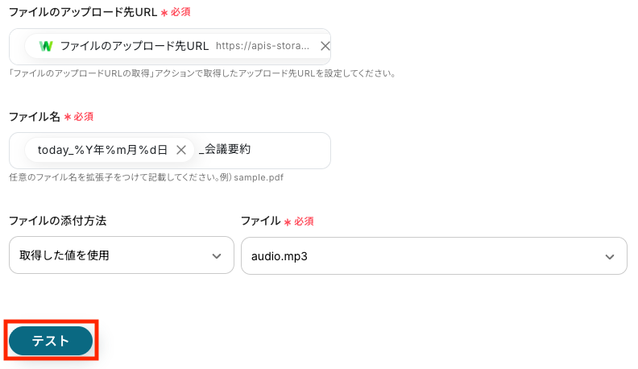Remove the upload URL chip with its X

point(325,46)
